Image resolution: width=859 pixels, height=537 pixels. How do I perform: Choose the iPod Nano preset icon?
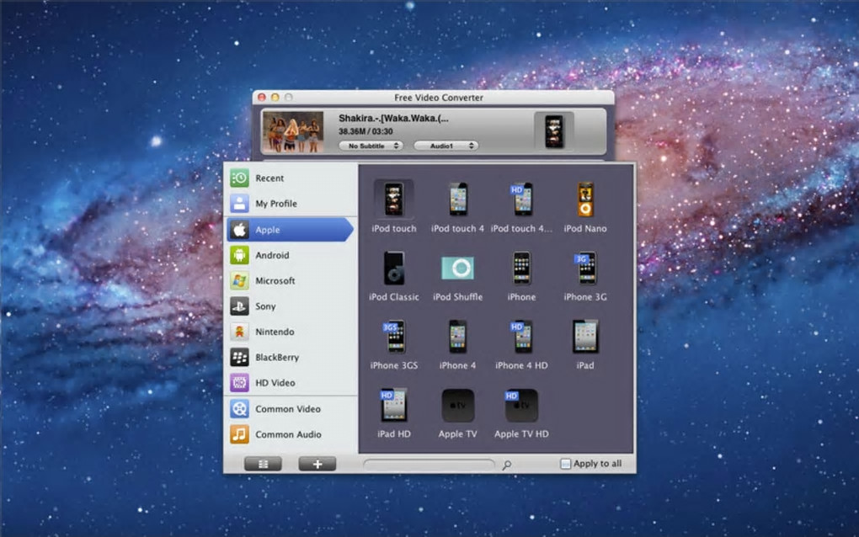click(584, 200)
